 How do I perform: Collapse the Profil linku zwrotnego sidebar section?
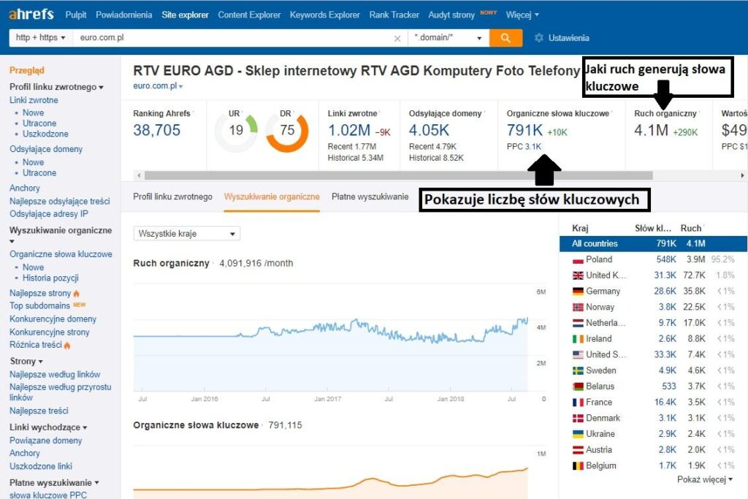coord(56,87)
